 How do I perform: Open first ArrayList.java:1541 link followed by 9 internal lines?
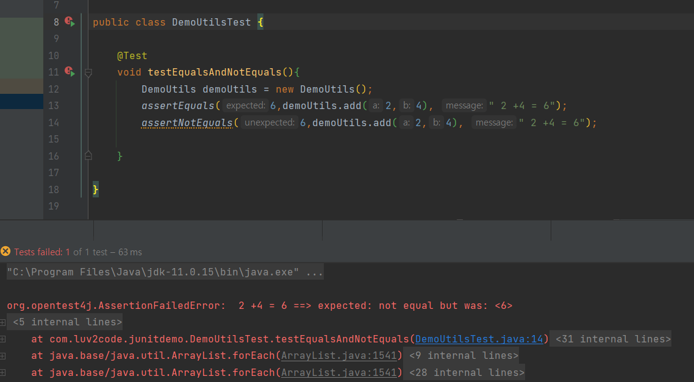[339, 355]
